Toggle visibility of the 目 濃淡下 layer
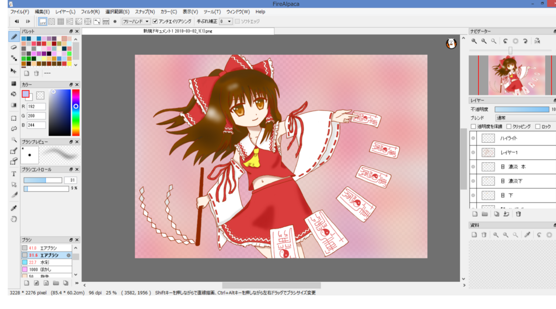Image resolution: width=556 pixels, height=309 pixels. pyautogui.click(x=473, y=181)
